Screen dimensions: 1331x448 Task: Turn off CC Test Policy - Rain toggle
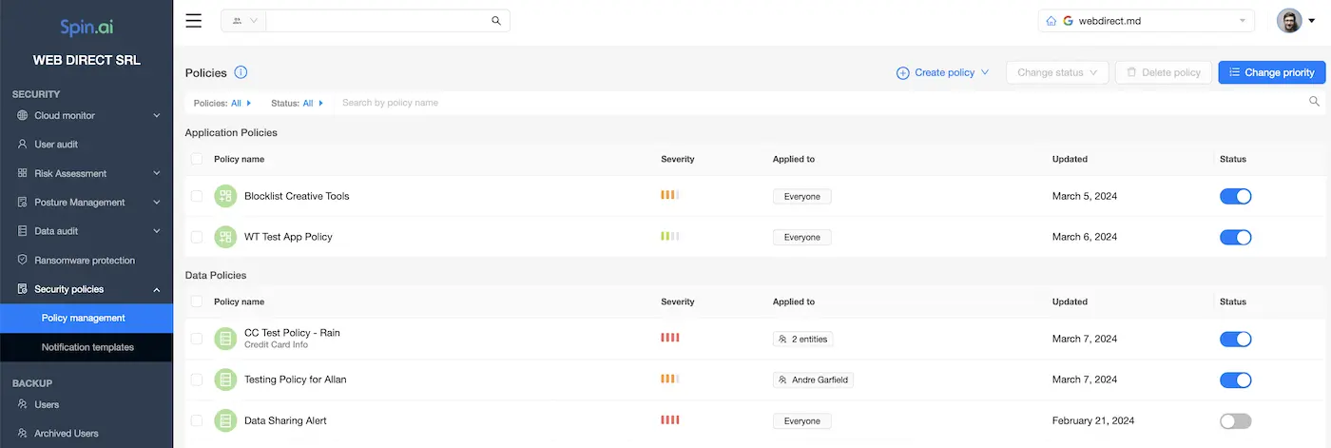point(1236,339)
